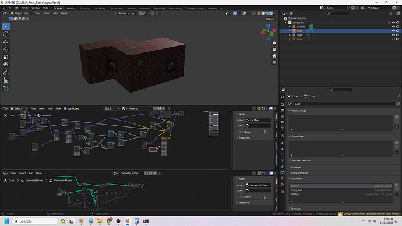Toggle Cube render camera icon in outliner

point(398,31)
